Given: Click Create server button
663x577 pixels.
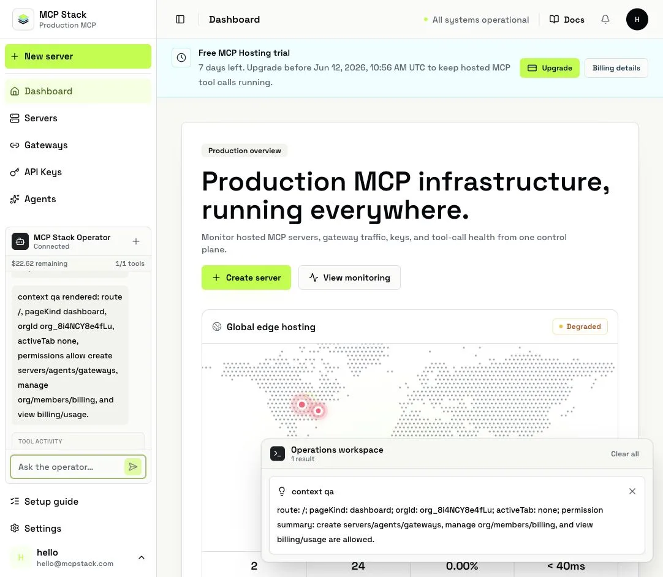Looking at the screenshot, I should 246,277.
